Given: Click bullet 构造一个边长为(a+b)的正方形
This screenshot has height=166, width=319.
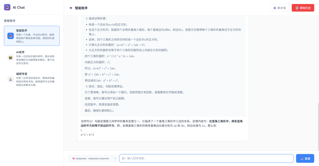Looking at the screenshot, I should 108,25.
